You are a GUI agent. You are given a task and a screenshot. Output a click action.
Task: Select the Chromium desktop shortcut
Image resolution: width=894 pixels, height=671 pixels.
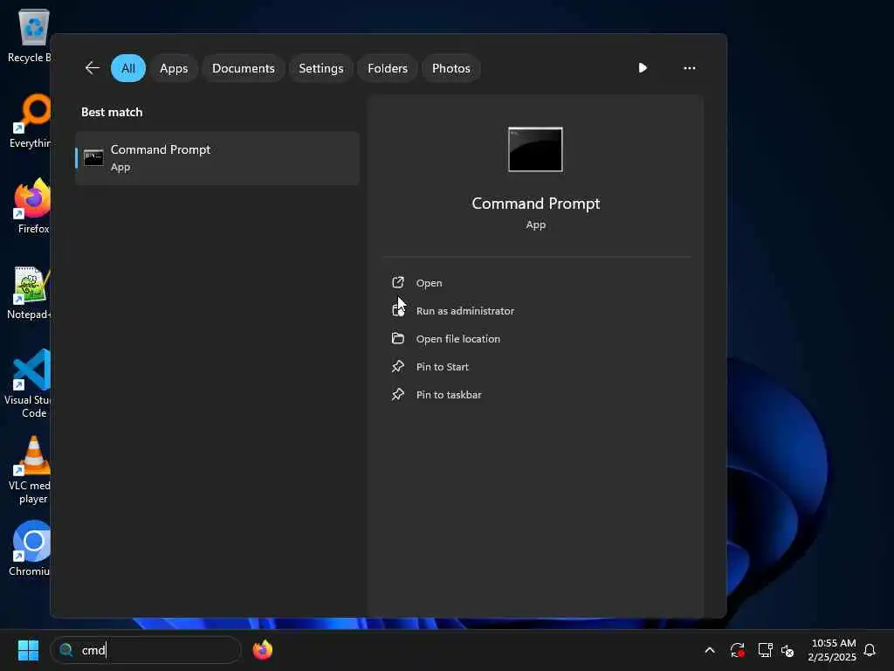(x=30, y=549)
